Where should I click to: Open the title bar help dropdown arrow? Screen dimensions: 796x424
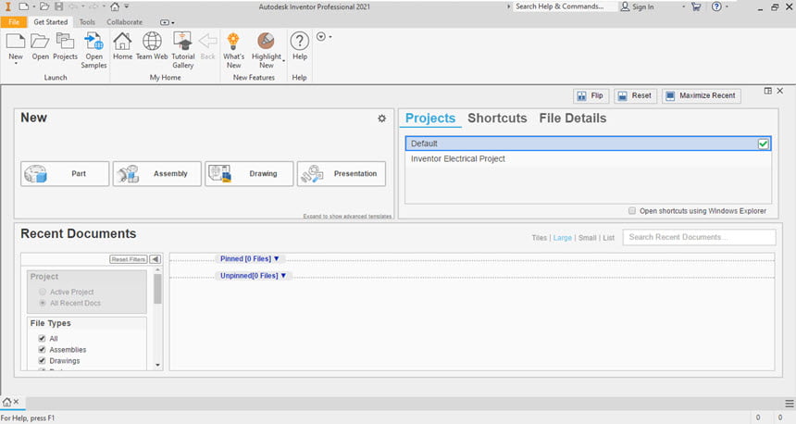click(727, 6)
